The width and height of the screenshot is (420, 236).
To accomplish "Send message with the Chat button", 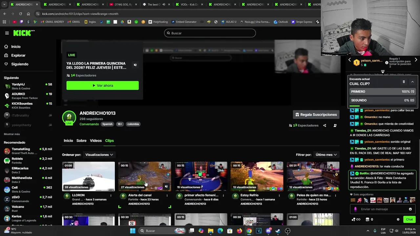I will pos(409,220).
